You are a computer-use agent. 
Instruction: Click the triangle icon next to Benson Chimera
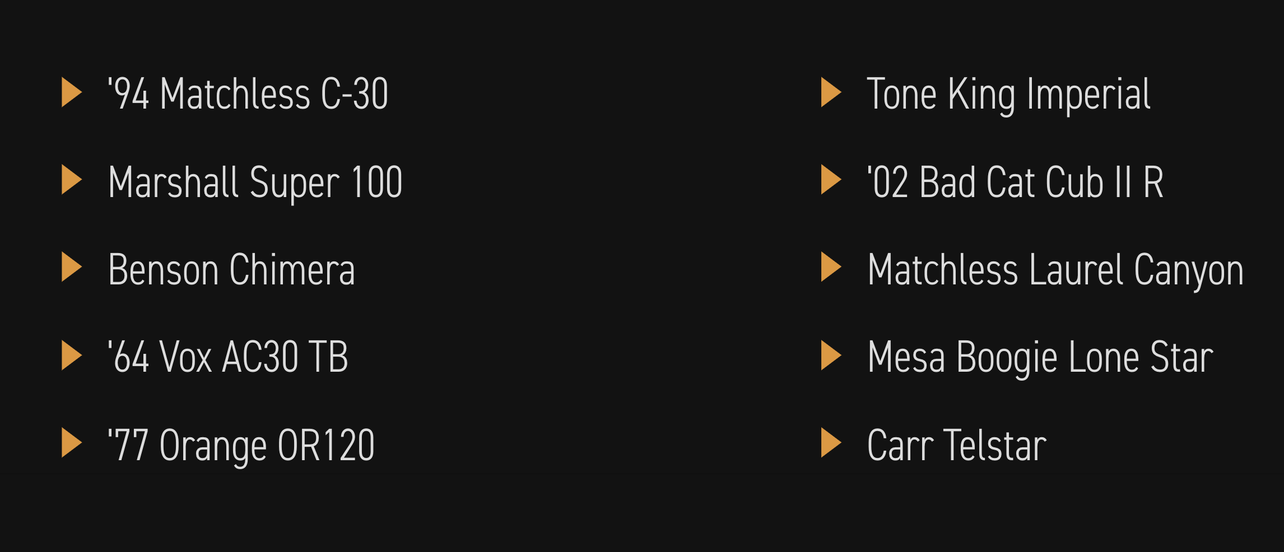[x=72, y=267]
